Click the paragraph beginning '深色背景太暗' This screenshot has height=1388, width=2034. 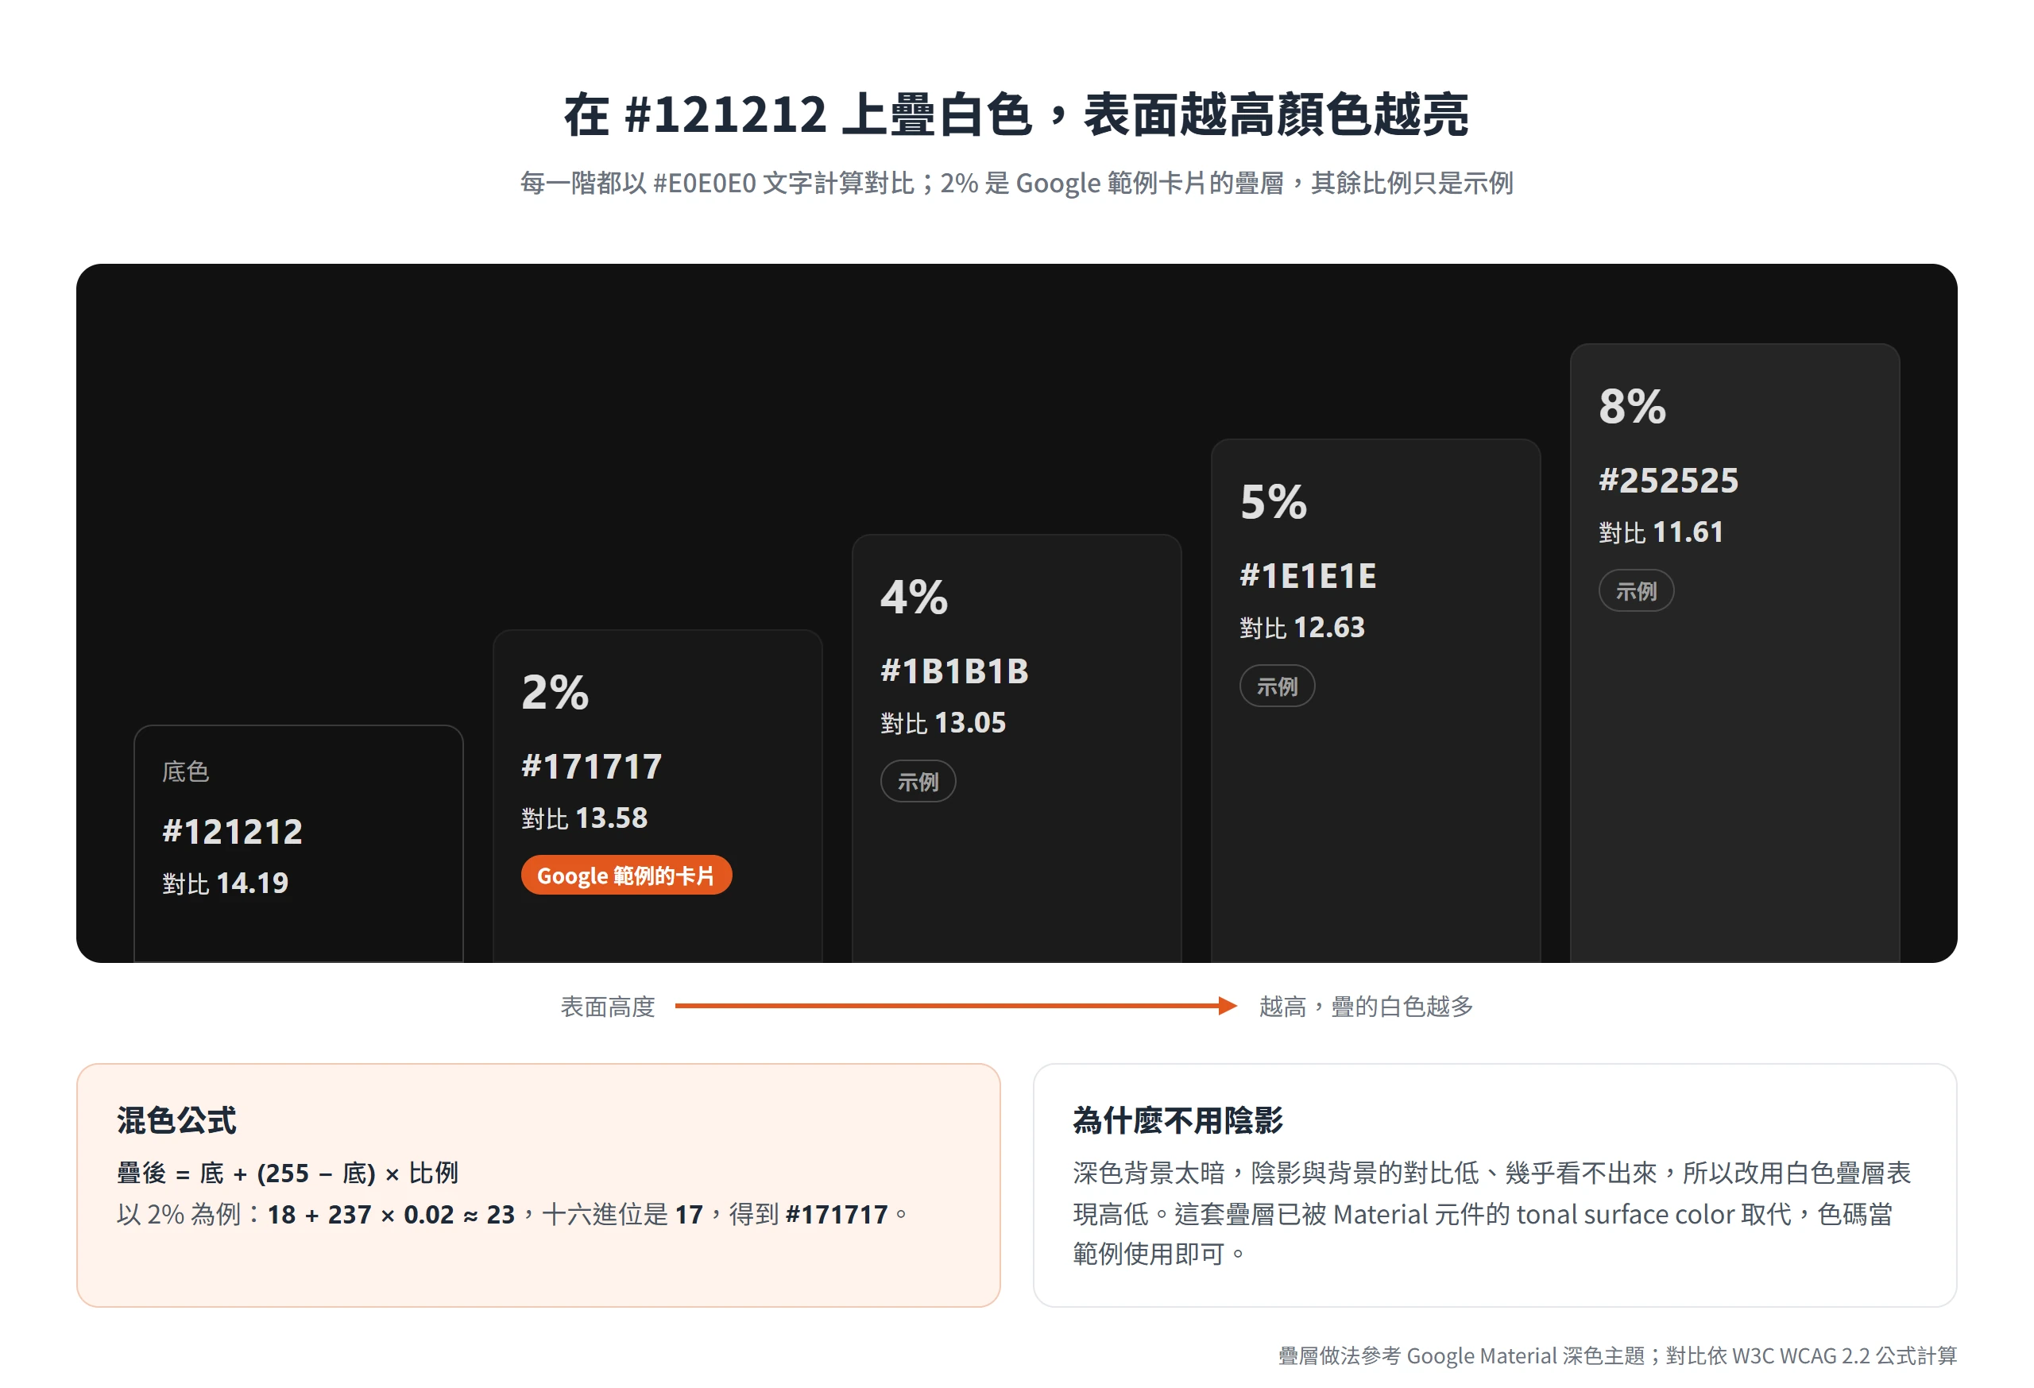[x=1492, y=1213]
